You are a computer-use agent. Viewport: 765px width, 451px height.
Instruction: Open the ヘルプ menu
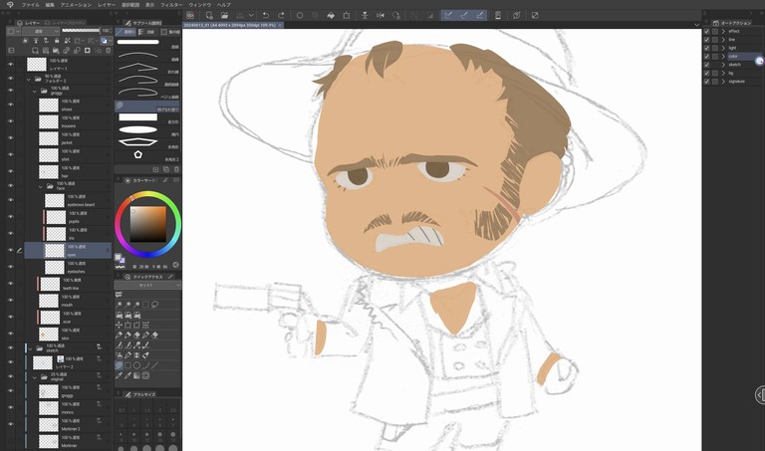pyautogui.click(x=224, y=4)
